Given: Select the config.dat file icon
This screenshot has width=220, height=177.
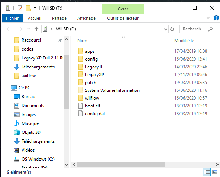Looking at the screenshot, I should (81, 114).
